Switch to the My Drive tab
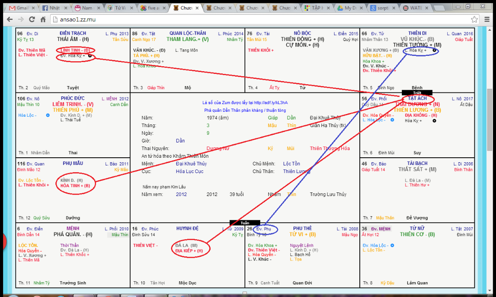Screen dimensions: 496x297 [x=351, y=8]
